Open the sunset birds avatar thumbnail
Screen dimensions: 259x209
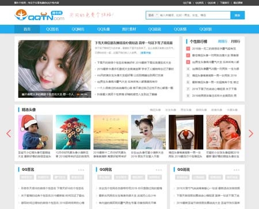click(x=111, y=132)
